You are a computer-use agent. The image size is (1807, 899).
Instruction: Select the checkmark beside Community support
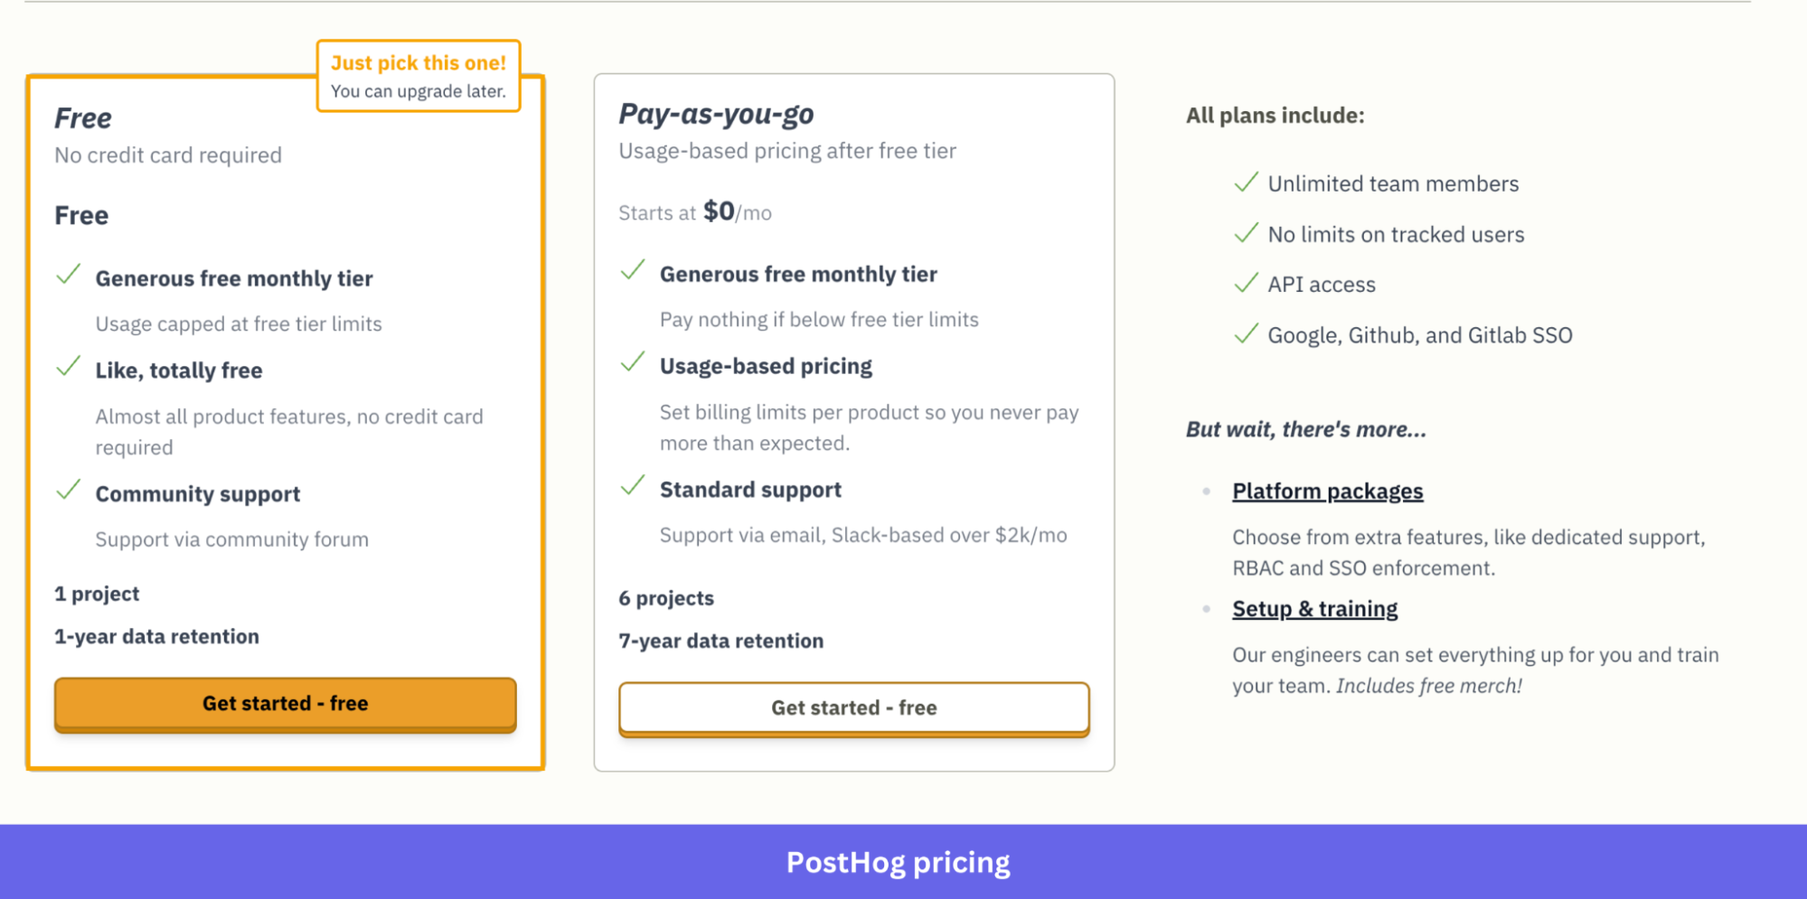coord(68,490)
